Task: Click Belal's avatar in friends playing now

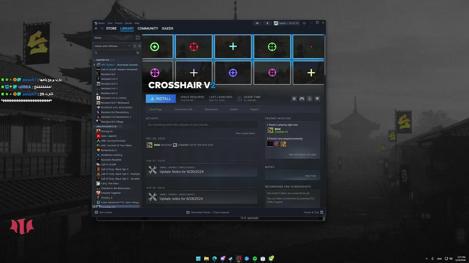Action: [x=270, y=130]
